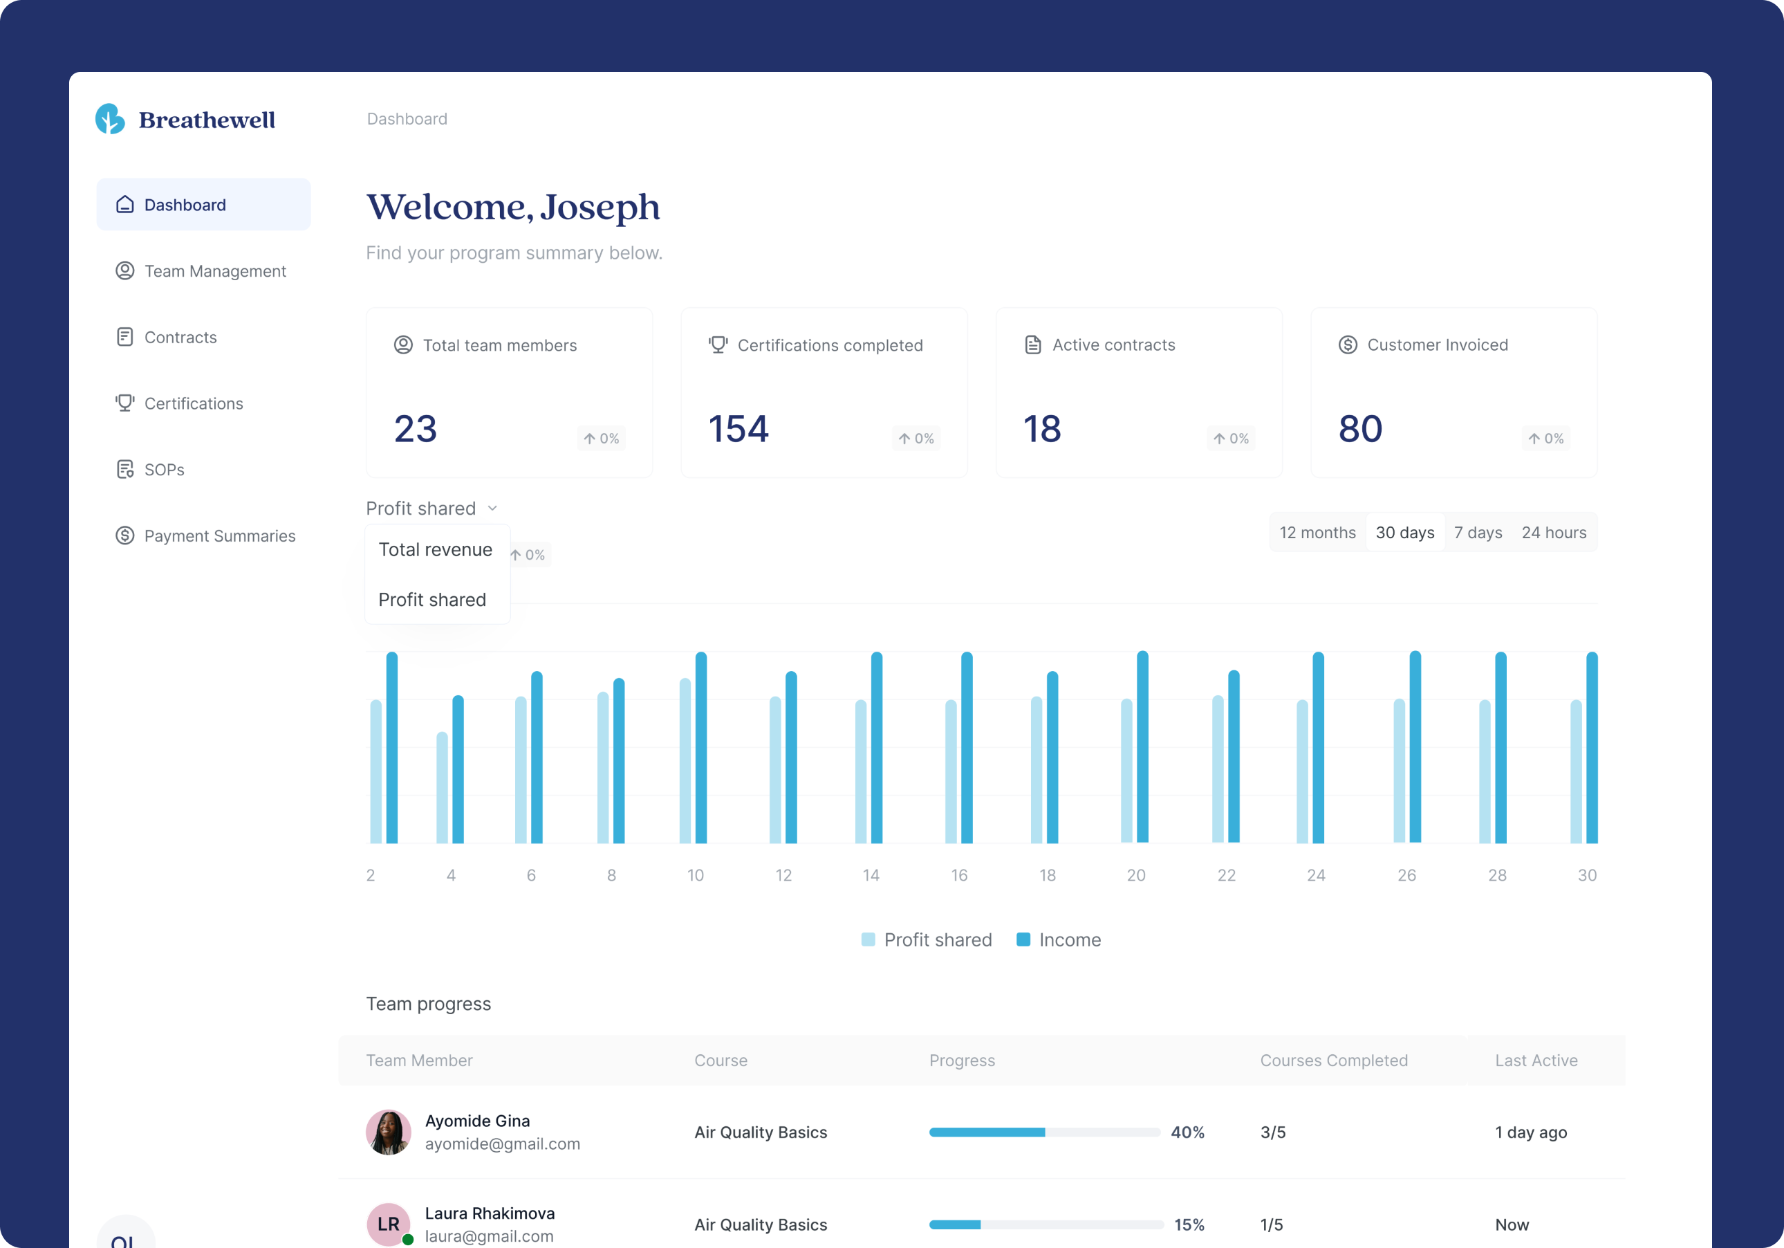
Task: Click the person icon on Total team members card
Action: [403, 345]
